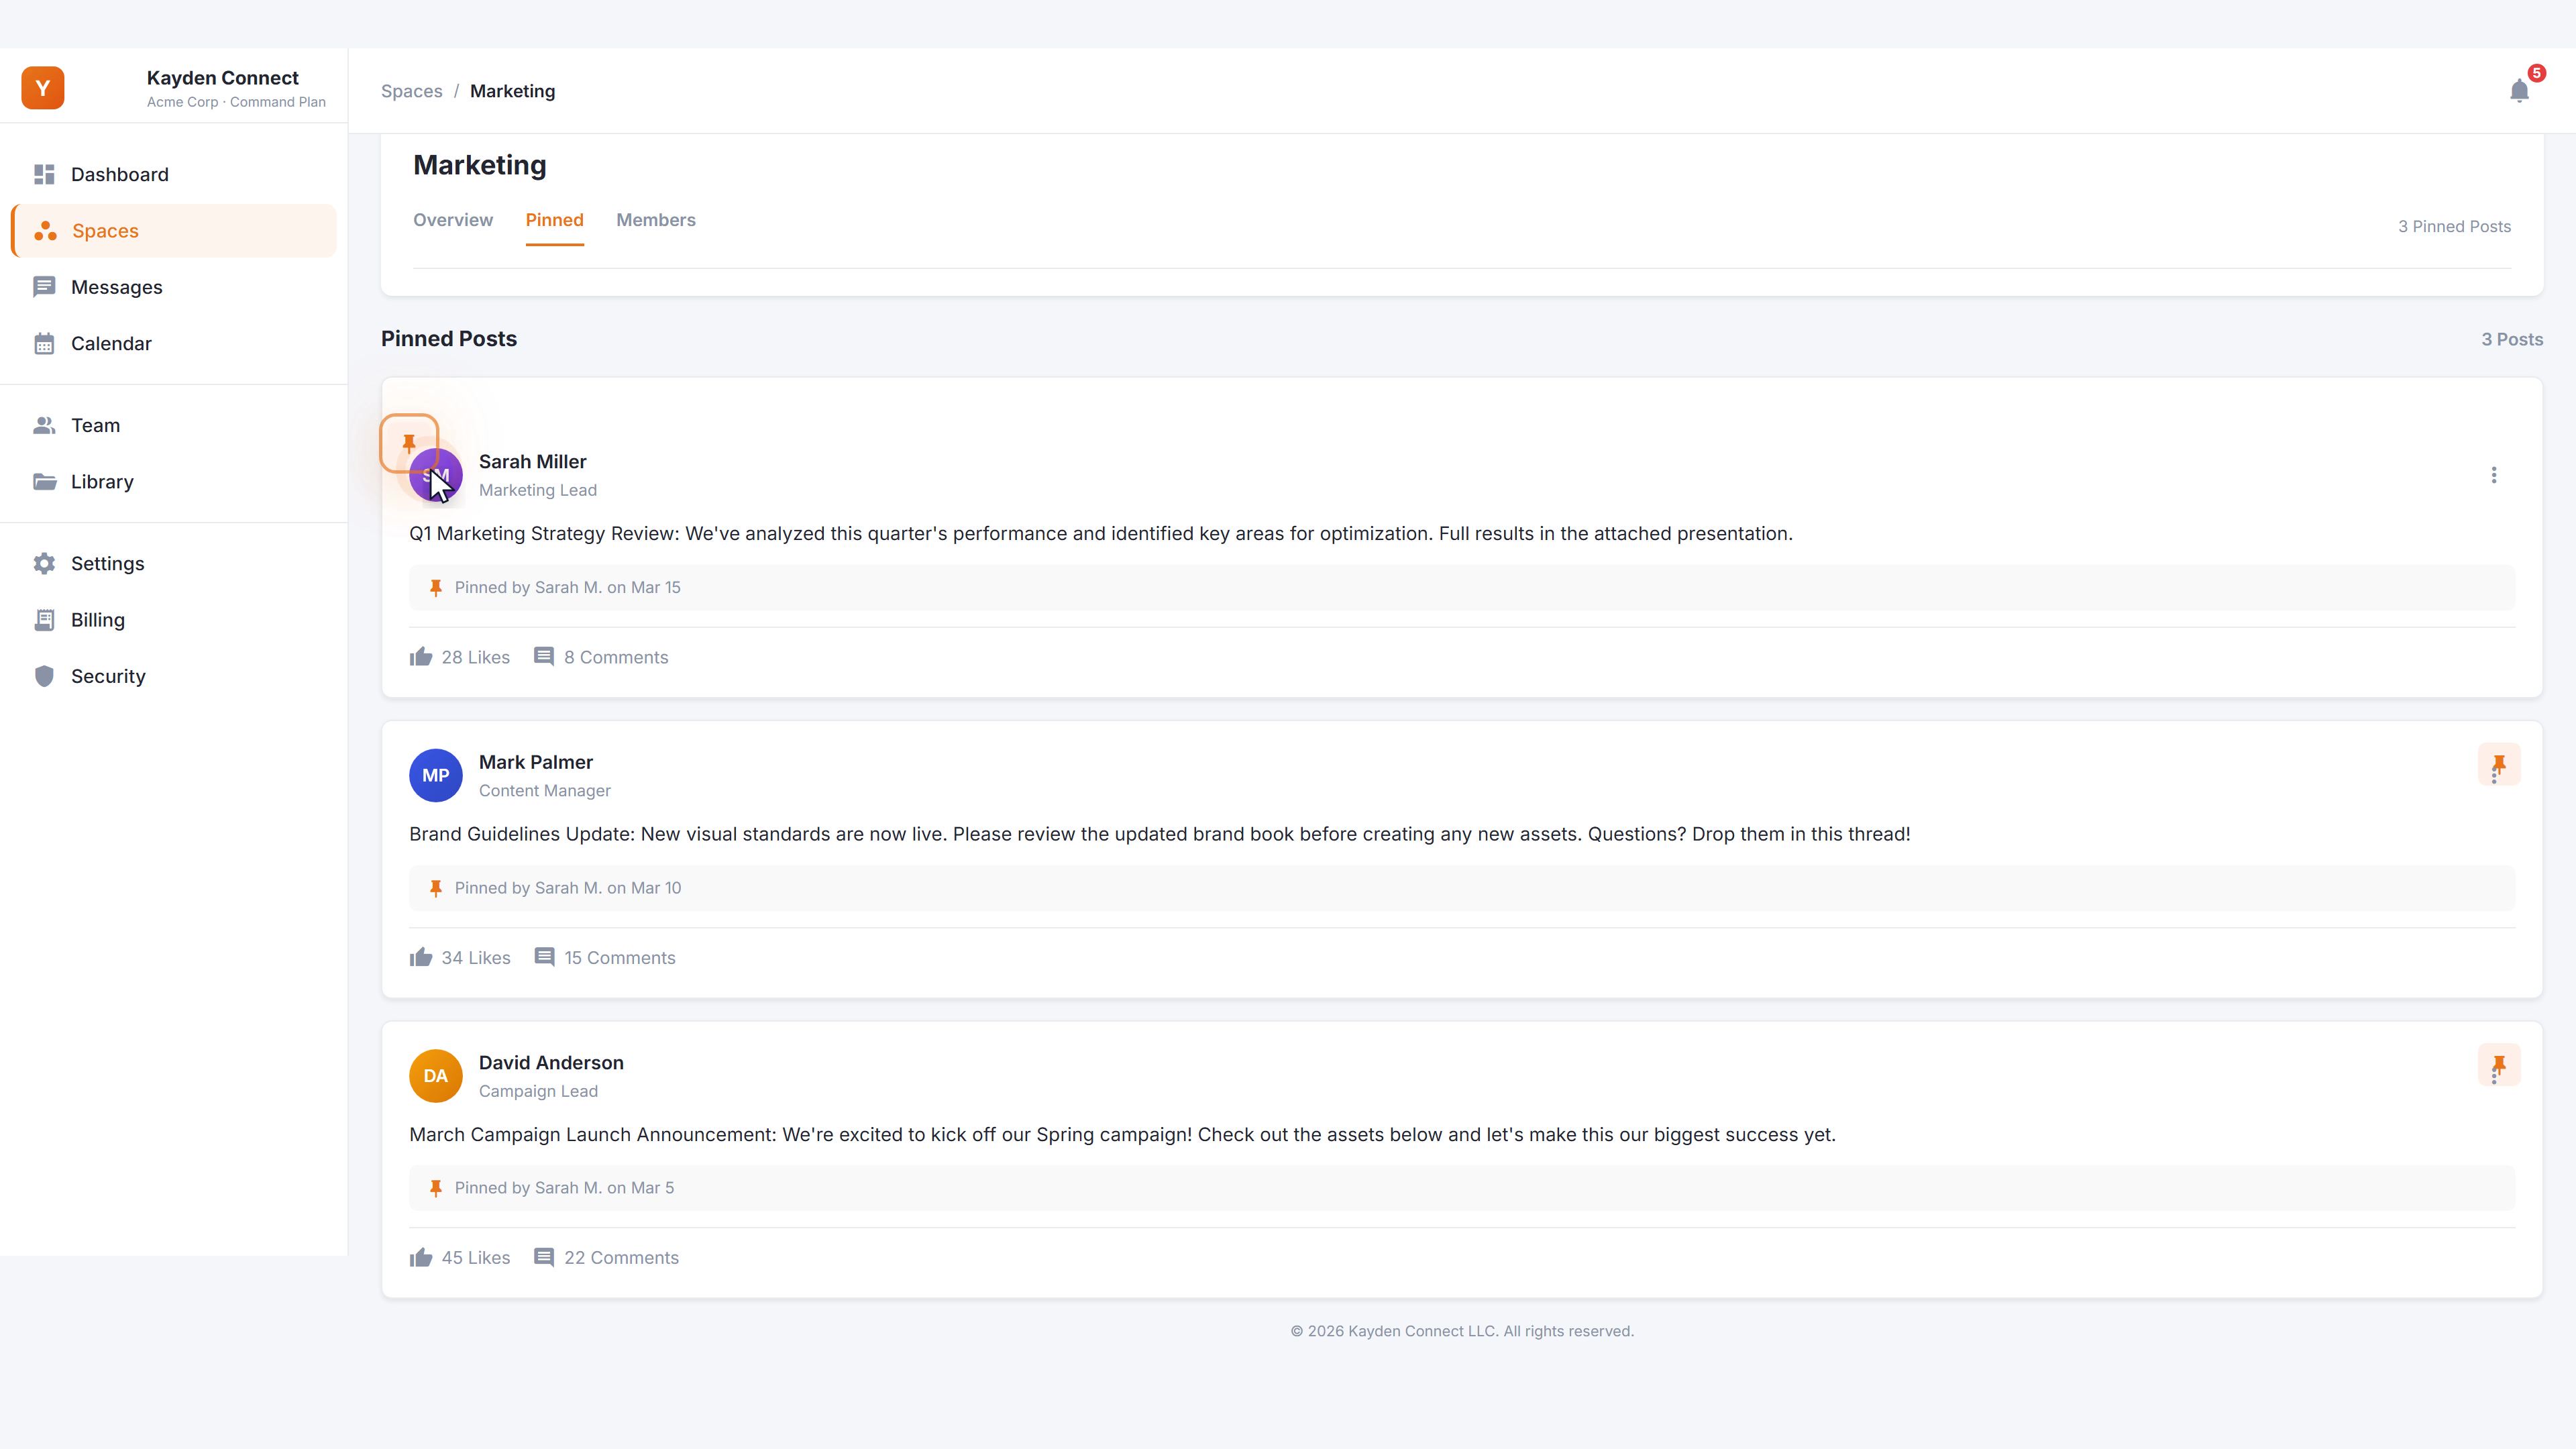Switch to the Overview tab
Image resolution: width=2576 pixels, height=1449 pixels.
point(453,220)
